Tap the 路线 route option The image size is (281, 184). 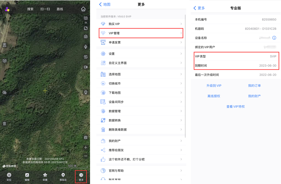[60, 9]
